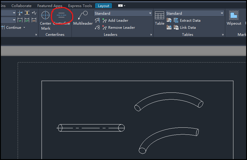Click the Collect leaders icon
This screenshot has width=247, height=160.
click(x=97, y=28)
